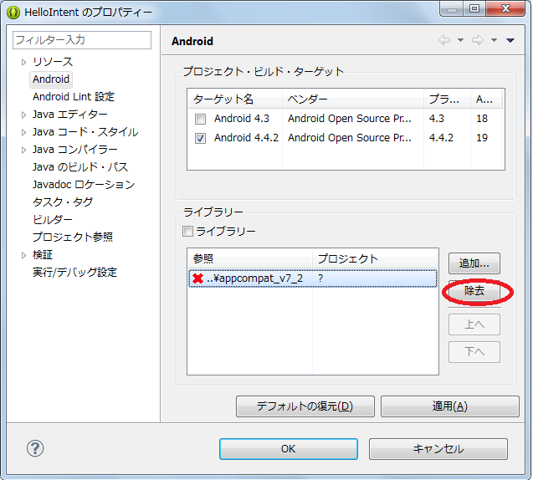Open the forward history dropdown arrow
Image resolution: width=533 pixels, height=480 pixels.
click(x=494, y=40)
